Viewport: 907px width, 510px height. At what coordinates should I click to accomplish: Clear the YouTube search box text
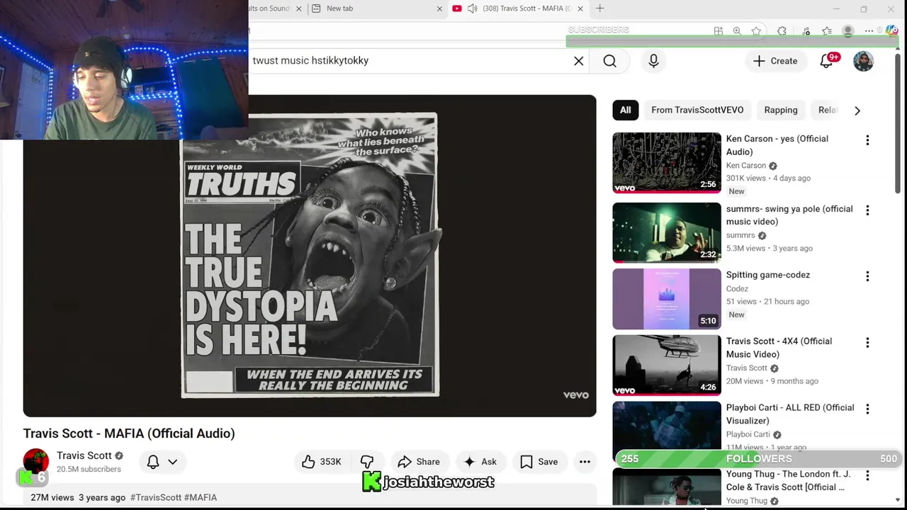coord(579,61)
